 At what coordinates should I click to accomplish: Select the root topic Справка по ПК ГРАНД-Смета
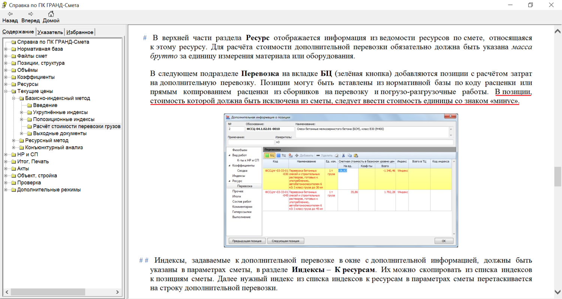pyautogui.click(x=53, y=42)
